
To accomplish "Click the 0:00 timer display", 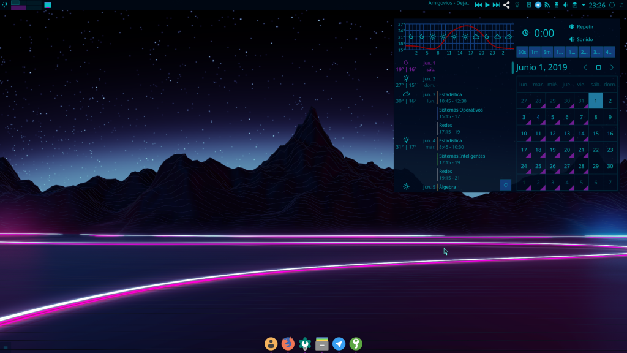I will tap(544, 33).
